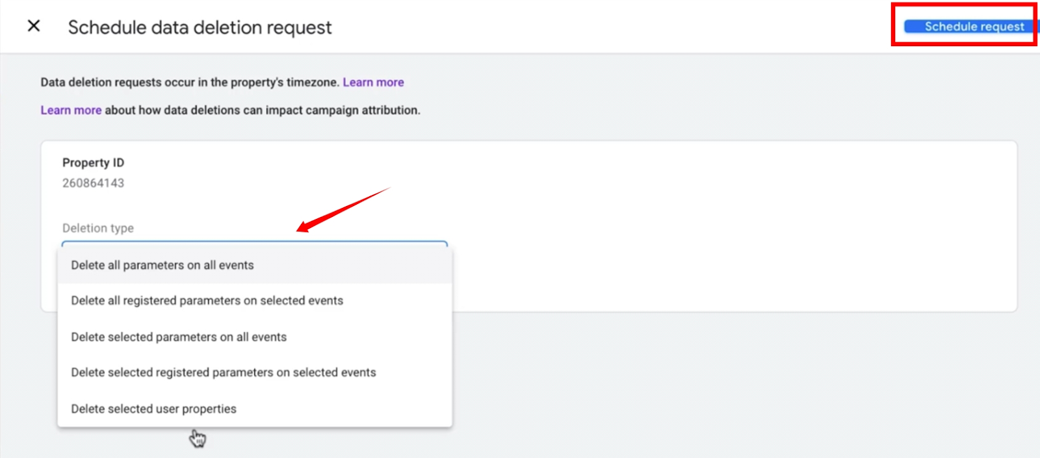
Task: Click the red arrow annotation
Action: (x=343, y=209)
